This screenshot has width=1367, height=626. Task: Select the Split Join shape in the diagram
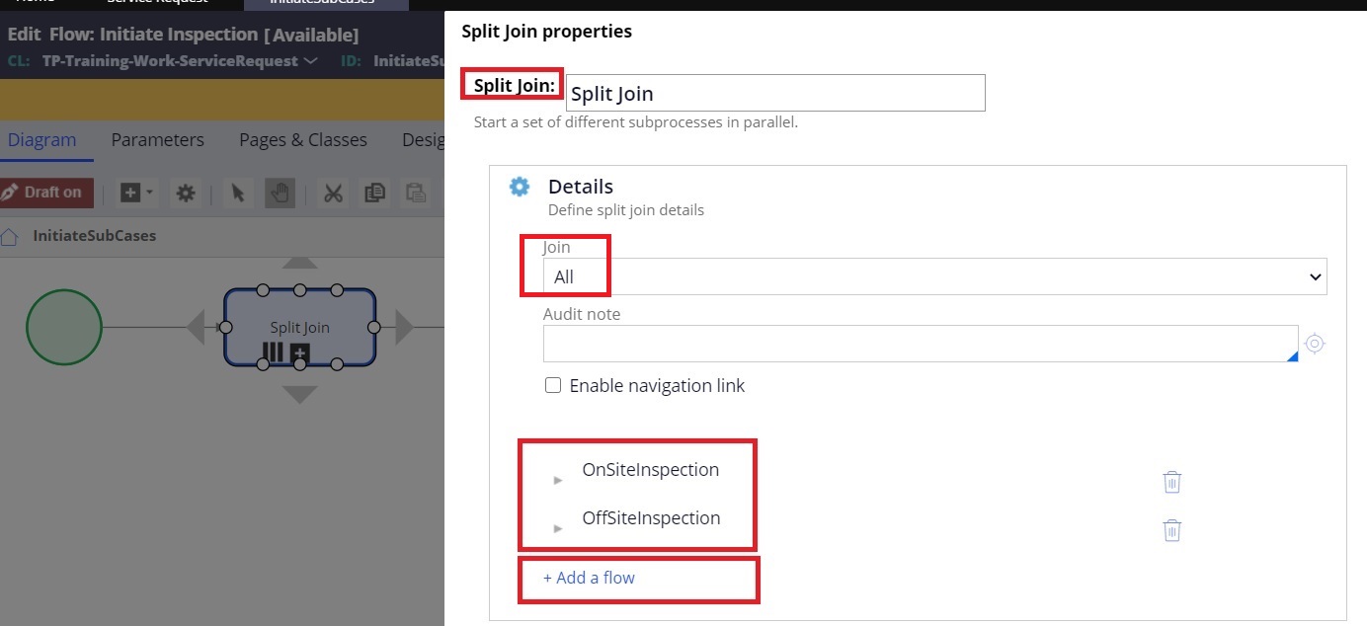point(299,327)
